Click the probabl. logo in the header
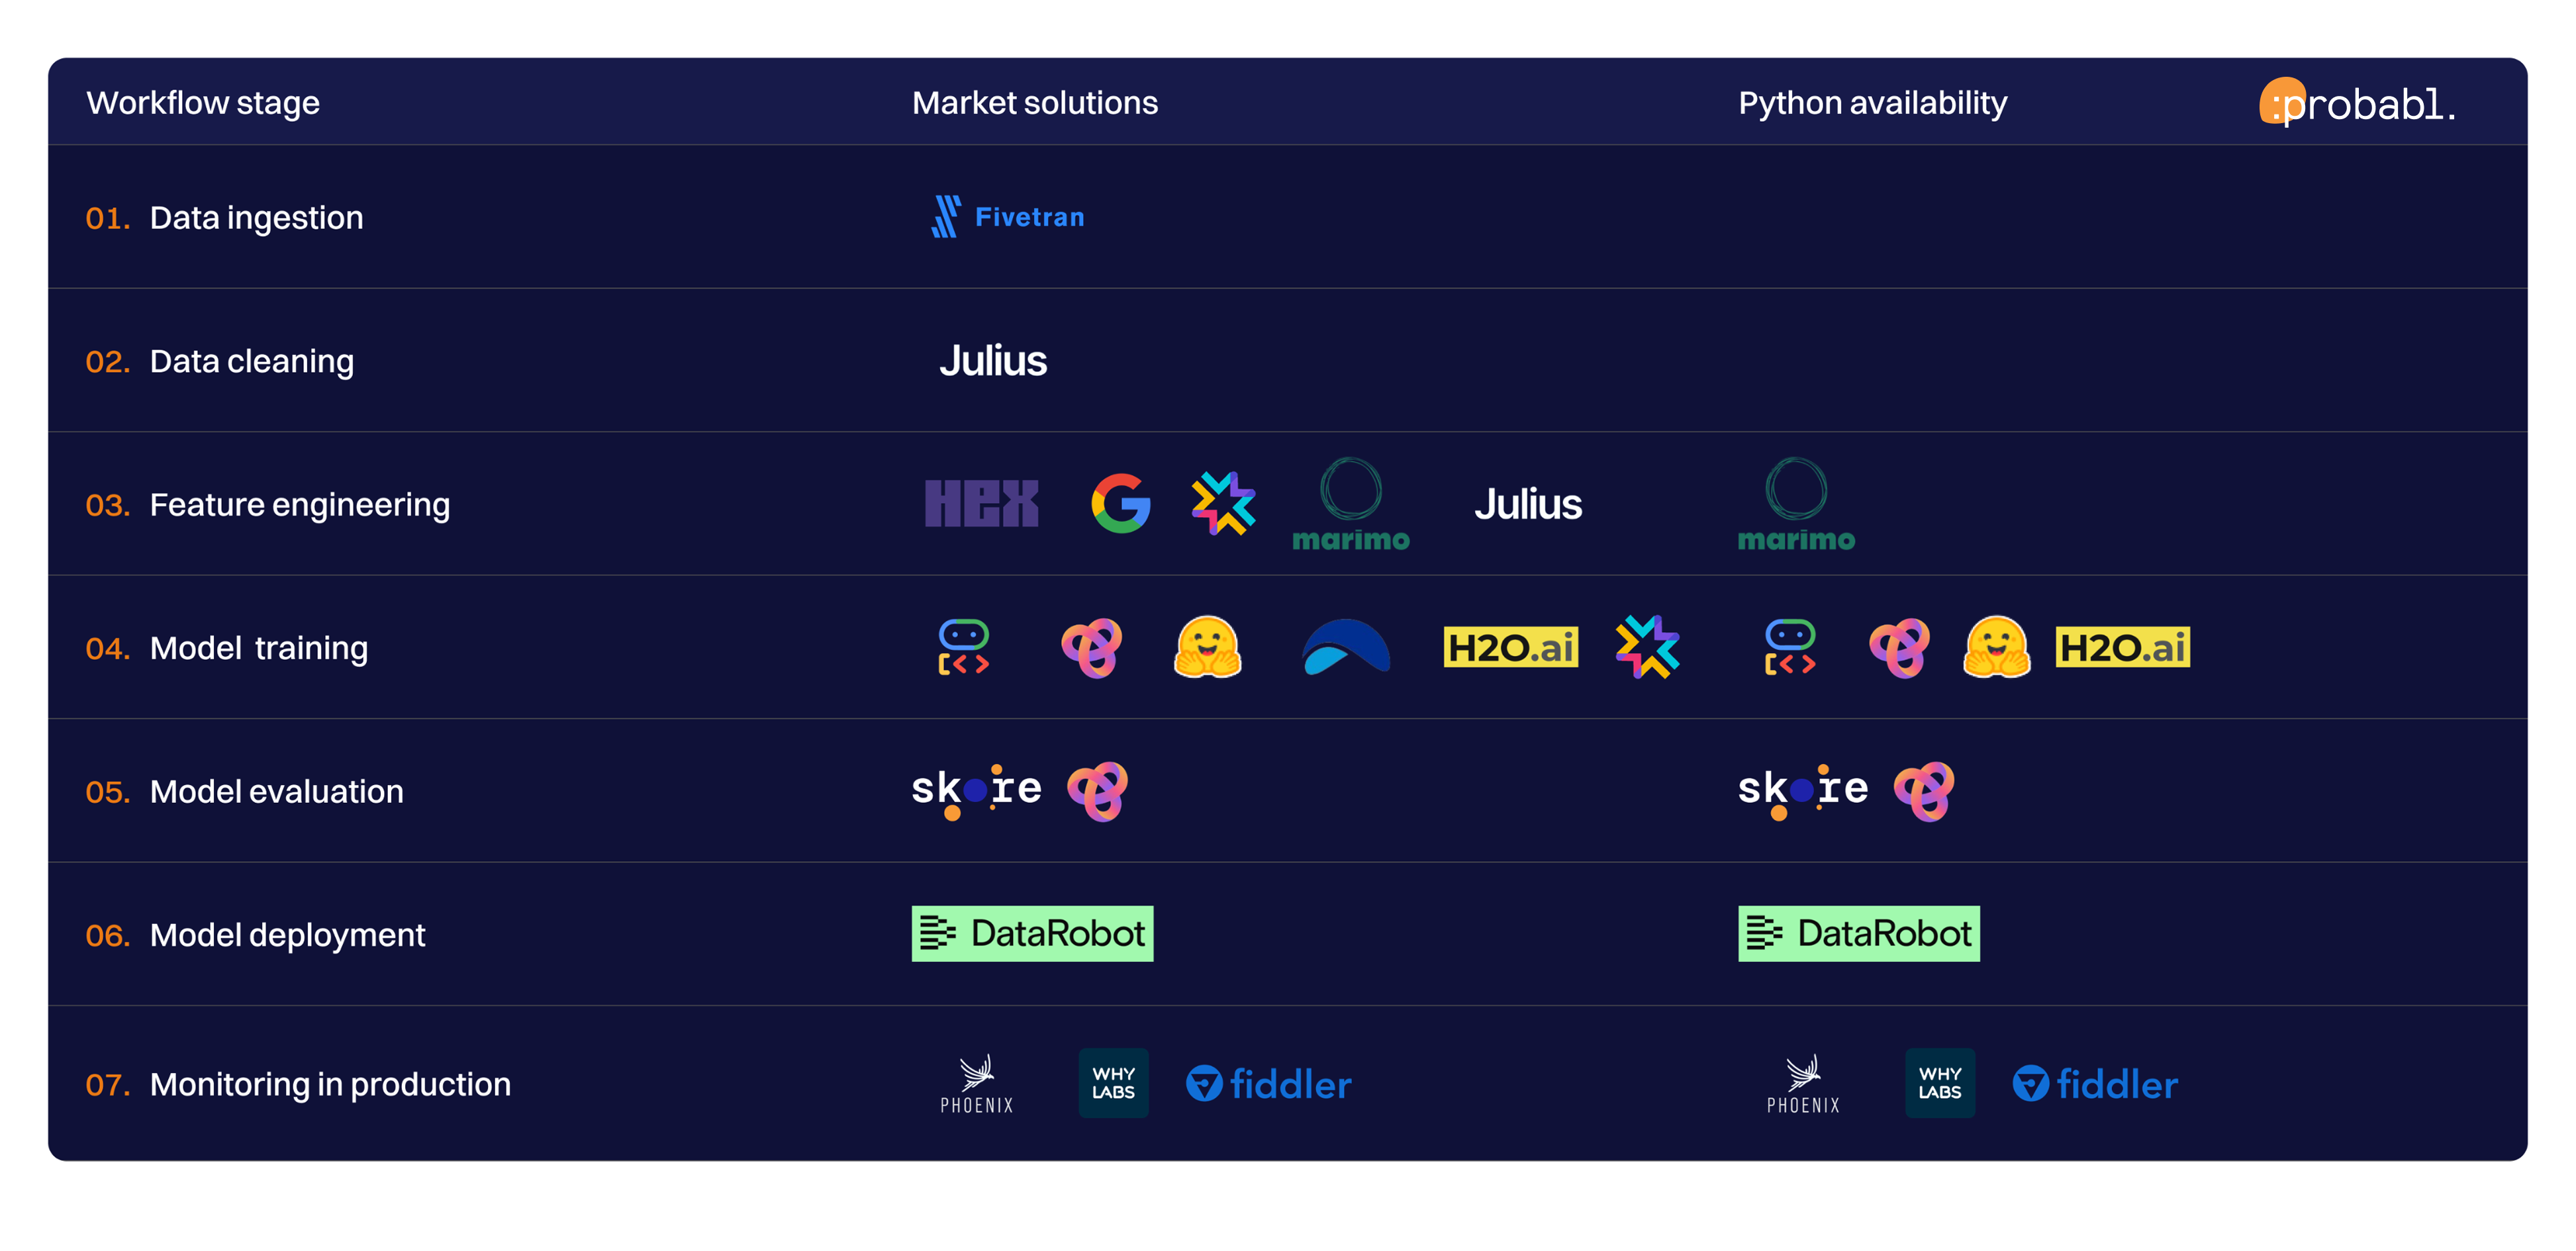2576x1251 pixels. (x=2357, y=102)
